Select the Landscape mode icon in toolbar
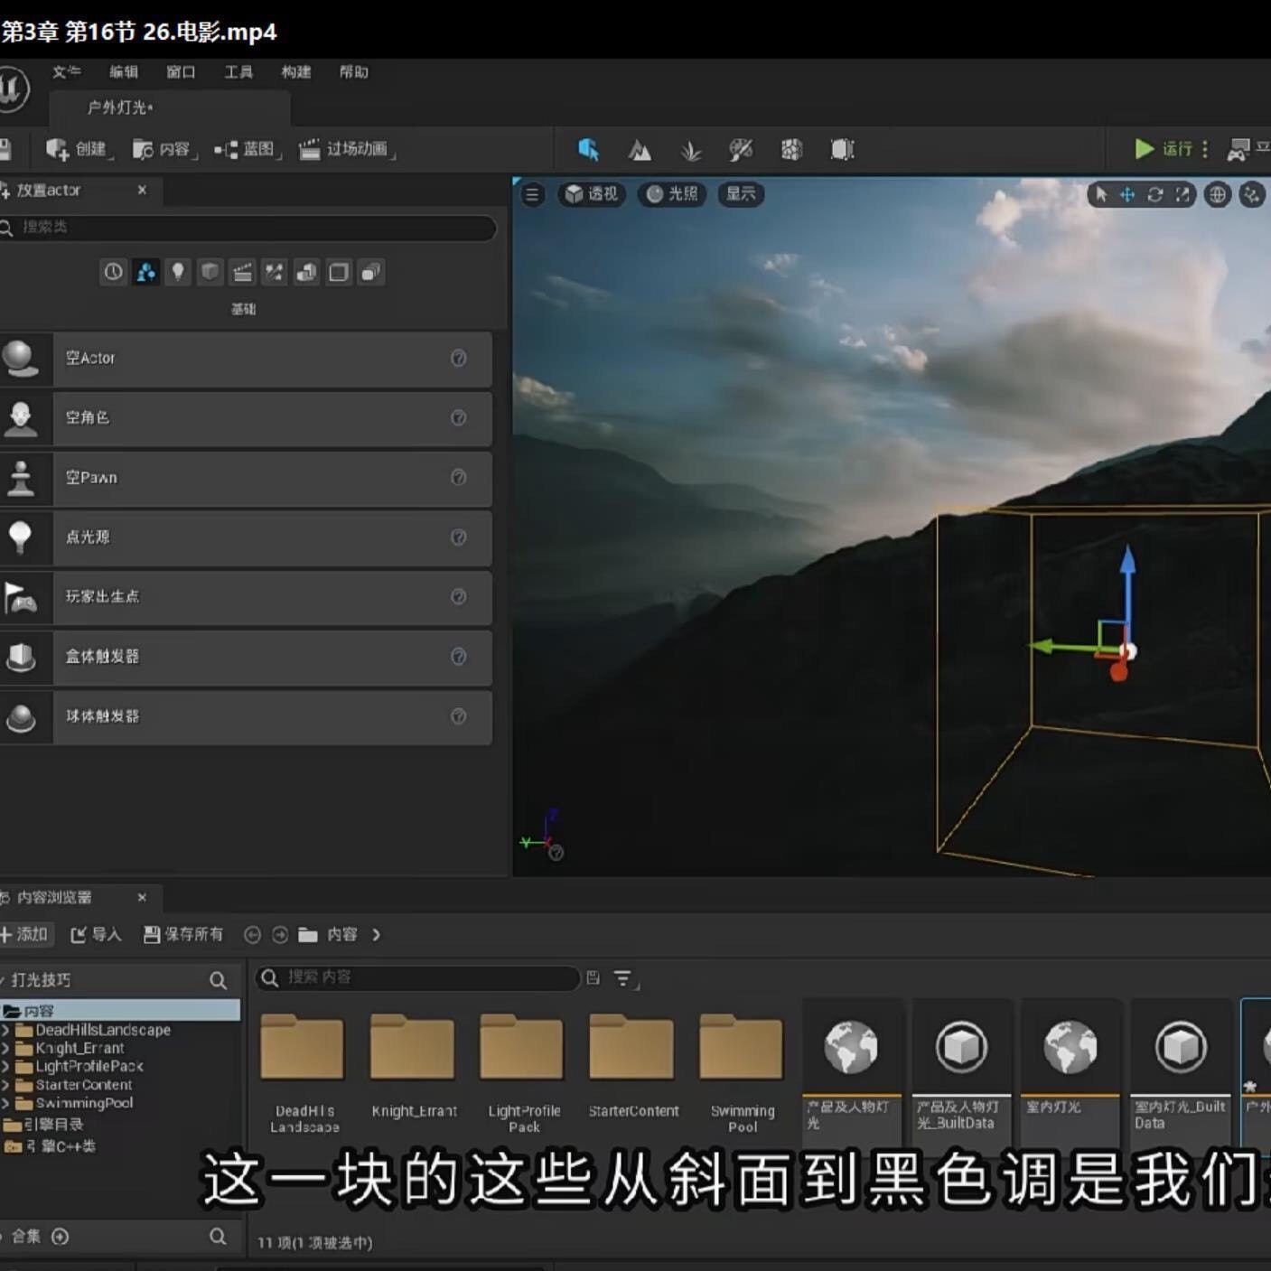The width and height of the screenshot is (1271, 1271). tap(640, 150)
